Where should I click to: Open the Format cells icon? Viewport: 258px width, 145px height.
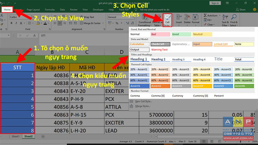tap(195, 17)
